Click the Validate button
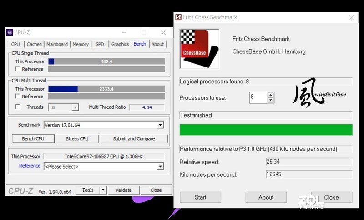 (124, 190)
